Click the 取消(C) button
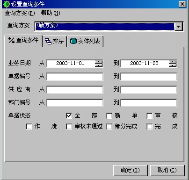The height and width of the screenshot is (180, 189). tap(167, 170)
